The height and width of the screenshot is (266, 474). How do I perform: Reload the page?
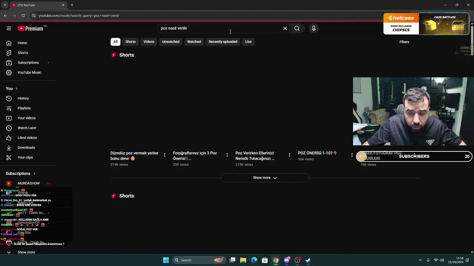click(23, 16)
